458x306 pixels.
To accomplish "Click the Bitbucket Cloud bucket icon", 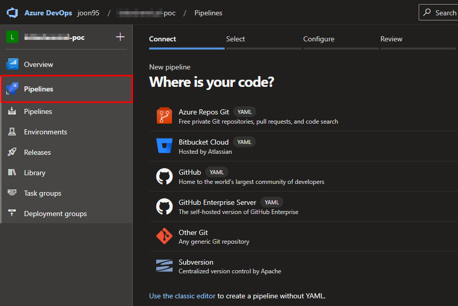I will pyautogui.click(x=164, y=146).
